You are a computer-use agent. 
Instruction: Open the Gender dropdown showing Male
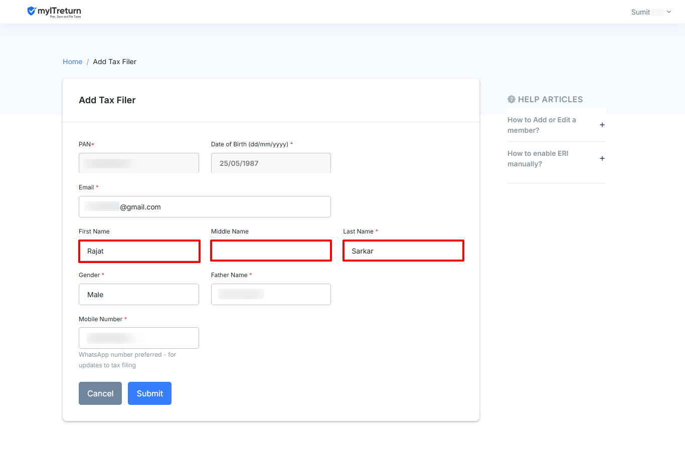pyautogui.click(x=139, y=295)
